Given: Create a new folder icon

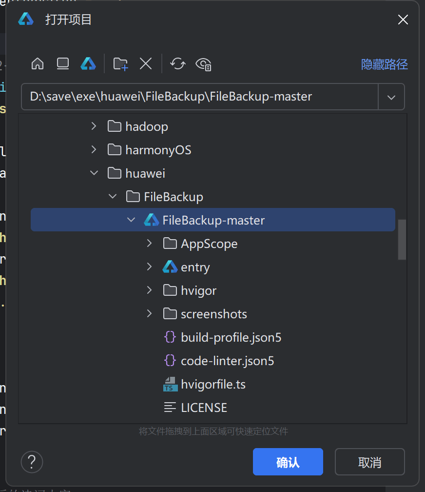Looking at the screenshot, I should 121,64.
